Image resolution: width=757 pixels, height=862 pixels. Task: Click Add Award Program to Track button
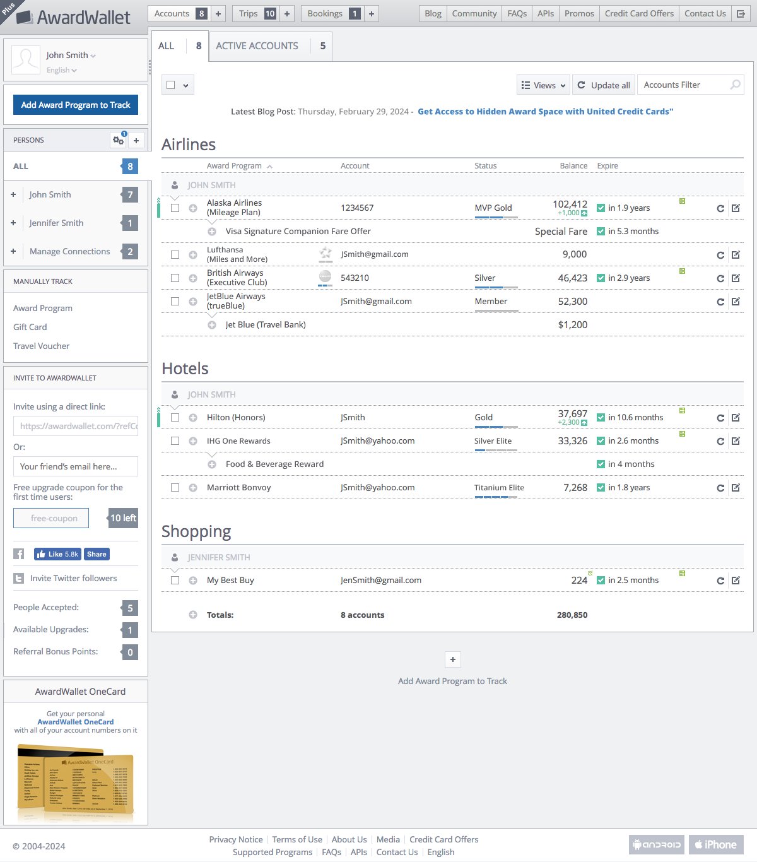[x=76, y=105]
